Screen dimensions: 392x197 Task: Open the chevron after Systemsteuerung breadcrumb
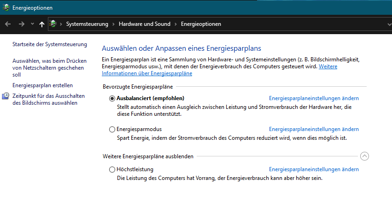coord(113,24)
